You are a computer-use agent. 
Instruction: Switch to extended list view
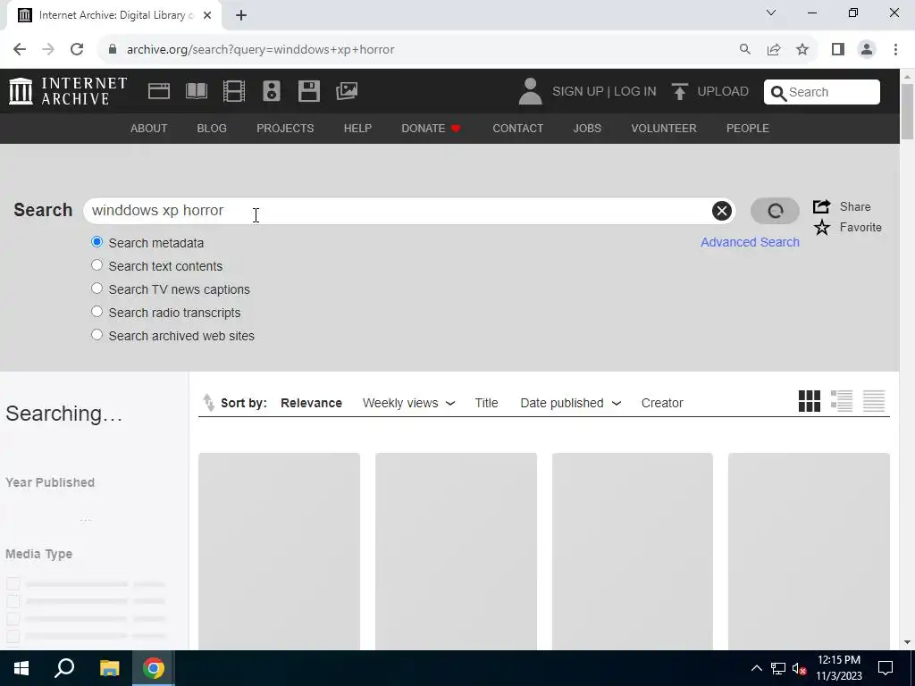point(842,401)
